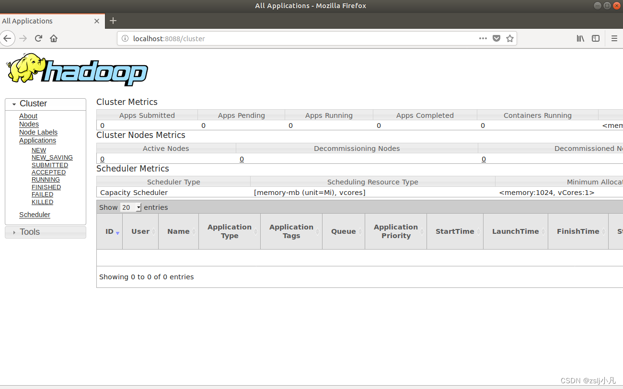Filter applications by FAILED state
This screenshot has width=623, height=389.
coord(43,194)
